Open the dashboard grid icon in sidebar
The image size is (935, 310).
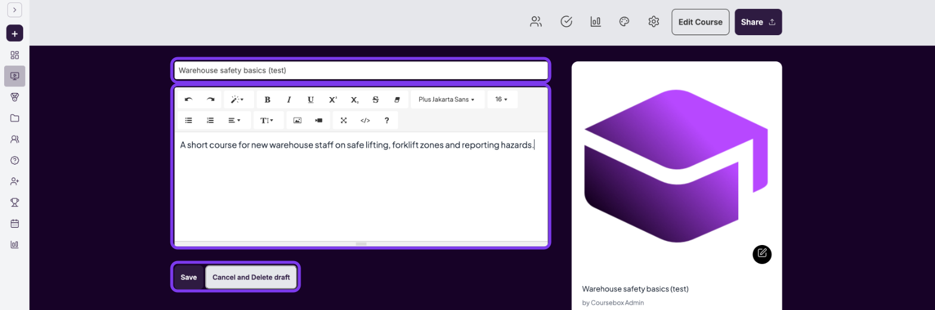pos(14,55)
